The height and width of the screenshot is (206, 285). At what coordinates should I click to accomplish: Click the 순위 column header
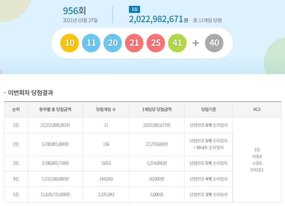point(16,109)
